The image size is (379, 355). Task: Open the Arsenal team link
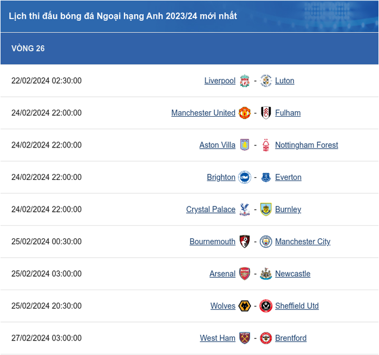(x=223, y=274)
